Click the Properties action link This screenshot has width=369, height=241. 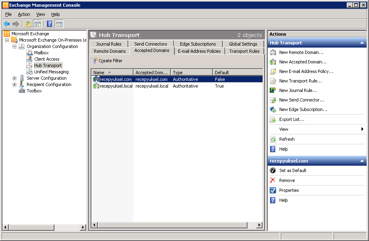coord(289,190)
